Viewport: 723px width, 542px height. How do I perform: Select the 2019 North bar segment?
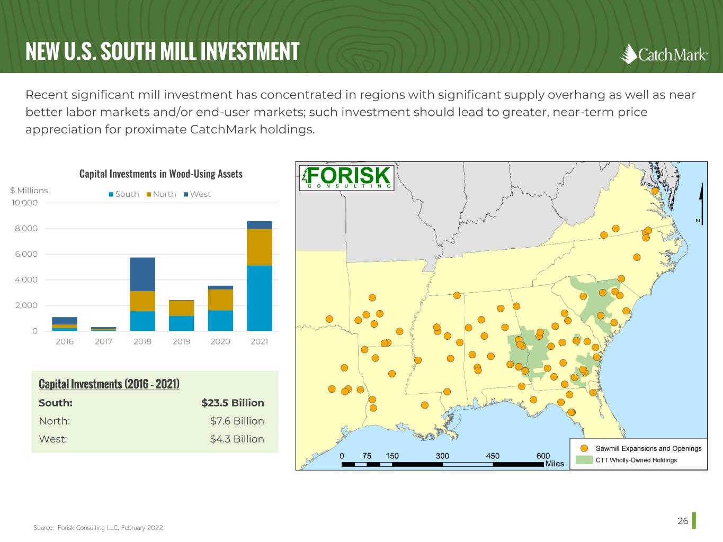tap(182, 308)
